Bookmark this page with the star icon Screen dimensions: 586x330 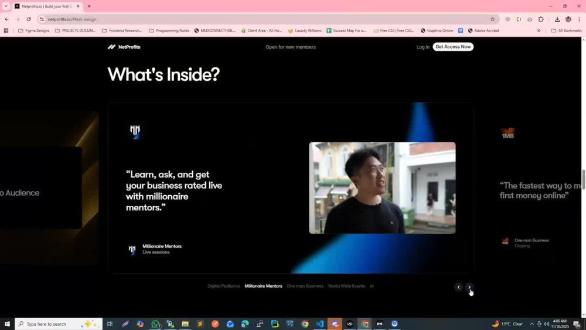493,19
